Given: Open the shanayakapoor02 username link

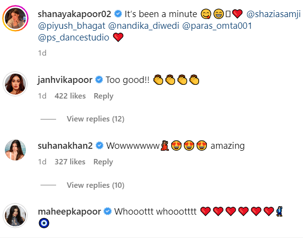Looking at the screenshot, I should [74, 14].
